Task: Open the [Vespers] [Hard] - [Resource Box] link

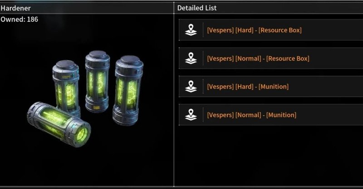Action: pyautogui.click(x=254, y=30)
